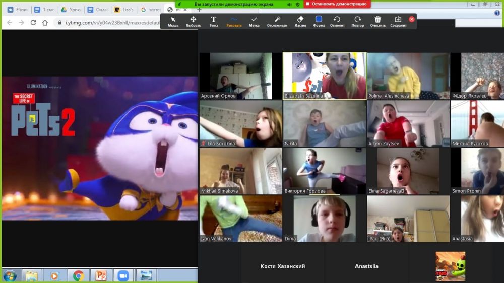
Task: Select Polina Aleshicheva's video tile
Action: 408,76
